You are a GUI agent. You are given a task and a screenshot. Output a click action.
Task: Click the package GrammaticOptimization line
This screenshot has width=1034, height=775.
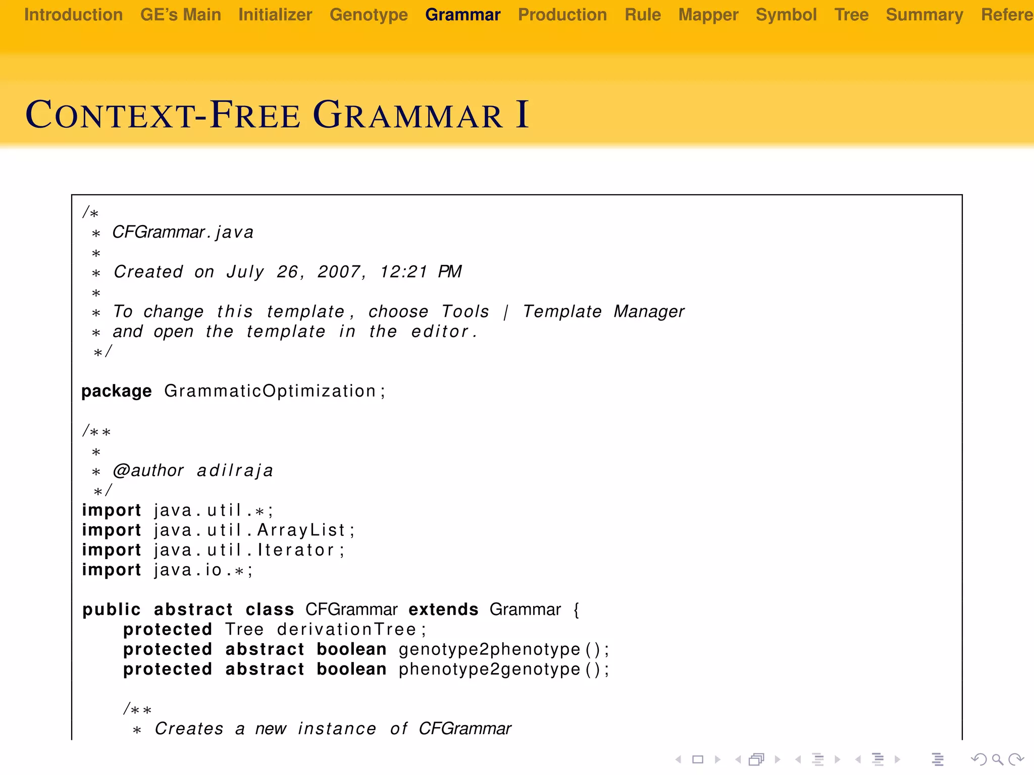tap(233, 391)
